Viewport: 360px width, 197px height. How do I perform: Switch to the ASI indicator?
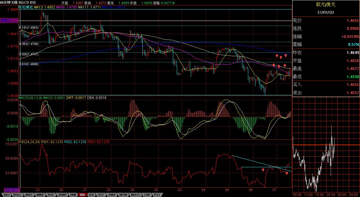point(91,194)
